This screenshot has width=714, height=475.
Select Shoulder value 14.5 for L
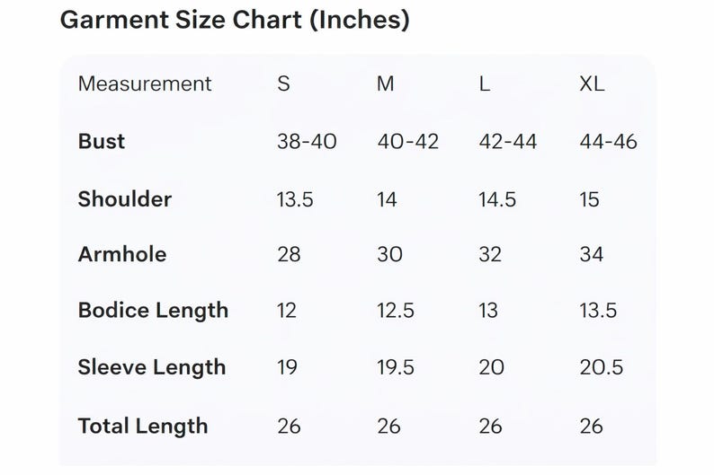(x=496, y=199)
